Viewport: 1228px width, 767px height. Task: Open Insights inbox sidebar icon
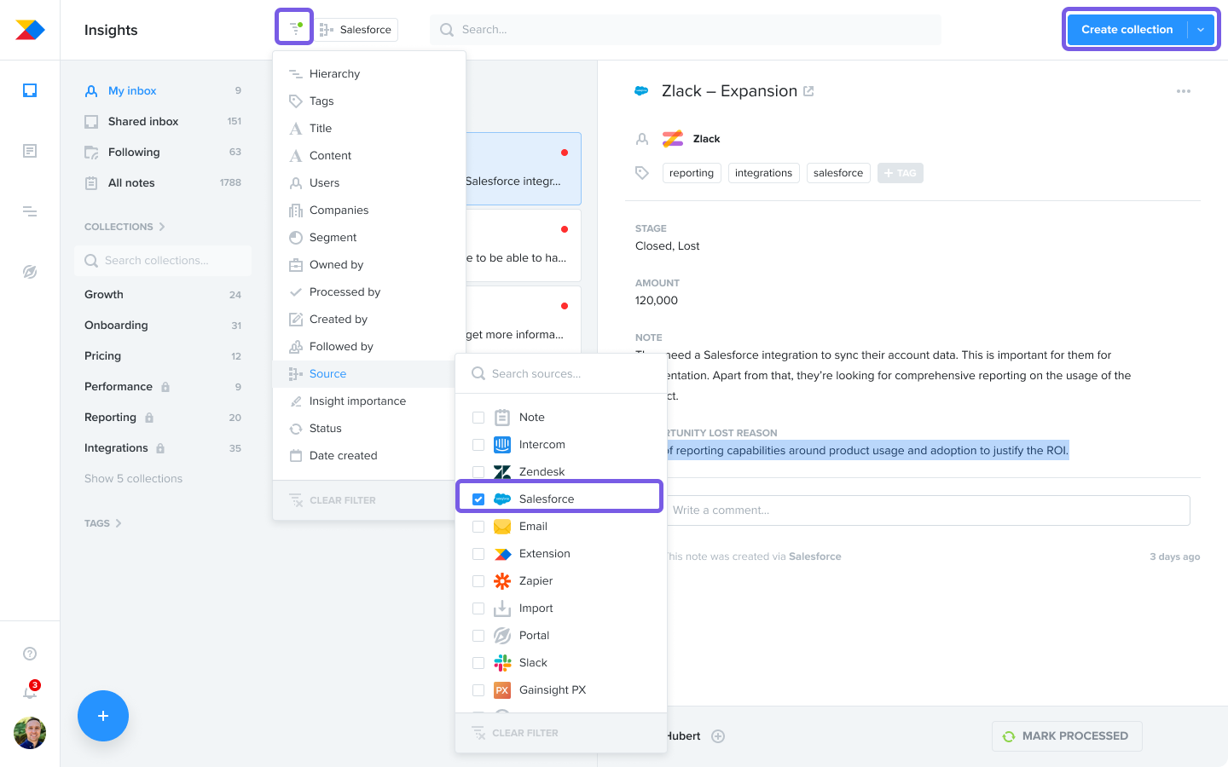pos(30,90)
